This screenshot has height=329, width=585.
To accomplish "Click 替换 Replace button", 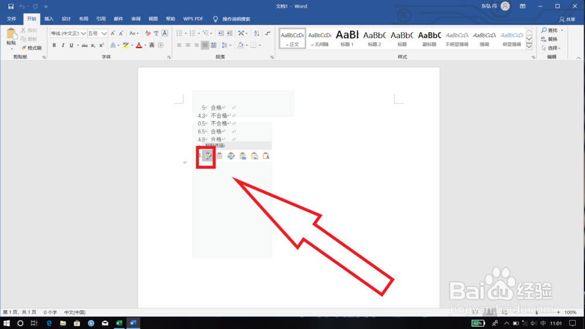I will point(549,39).
